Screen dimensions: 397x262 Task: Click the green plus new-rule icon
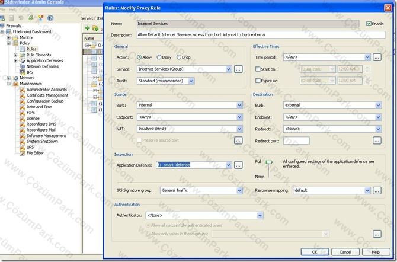pos(87,28)
